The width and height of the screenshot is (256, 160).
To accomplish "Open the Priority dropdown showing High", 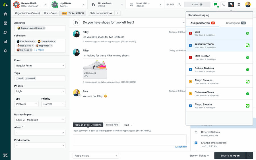I will (x=40, y=91).
